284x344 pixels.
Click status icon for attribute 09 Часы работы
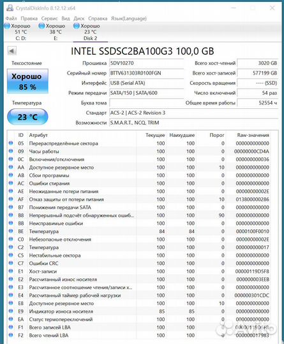click(x=11, y=151)
